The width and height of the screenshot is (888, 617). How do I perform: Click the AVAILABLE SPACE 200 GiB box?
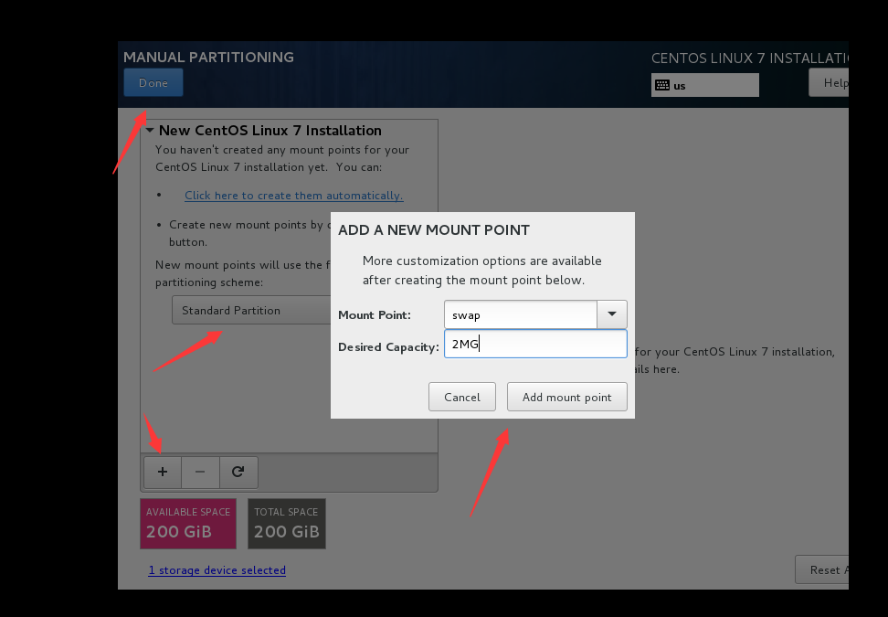point(188,524)
